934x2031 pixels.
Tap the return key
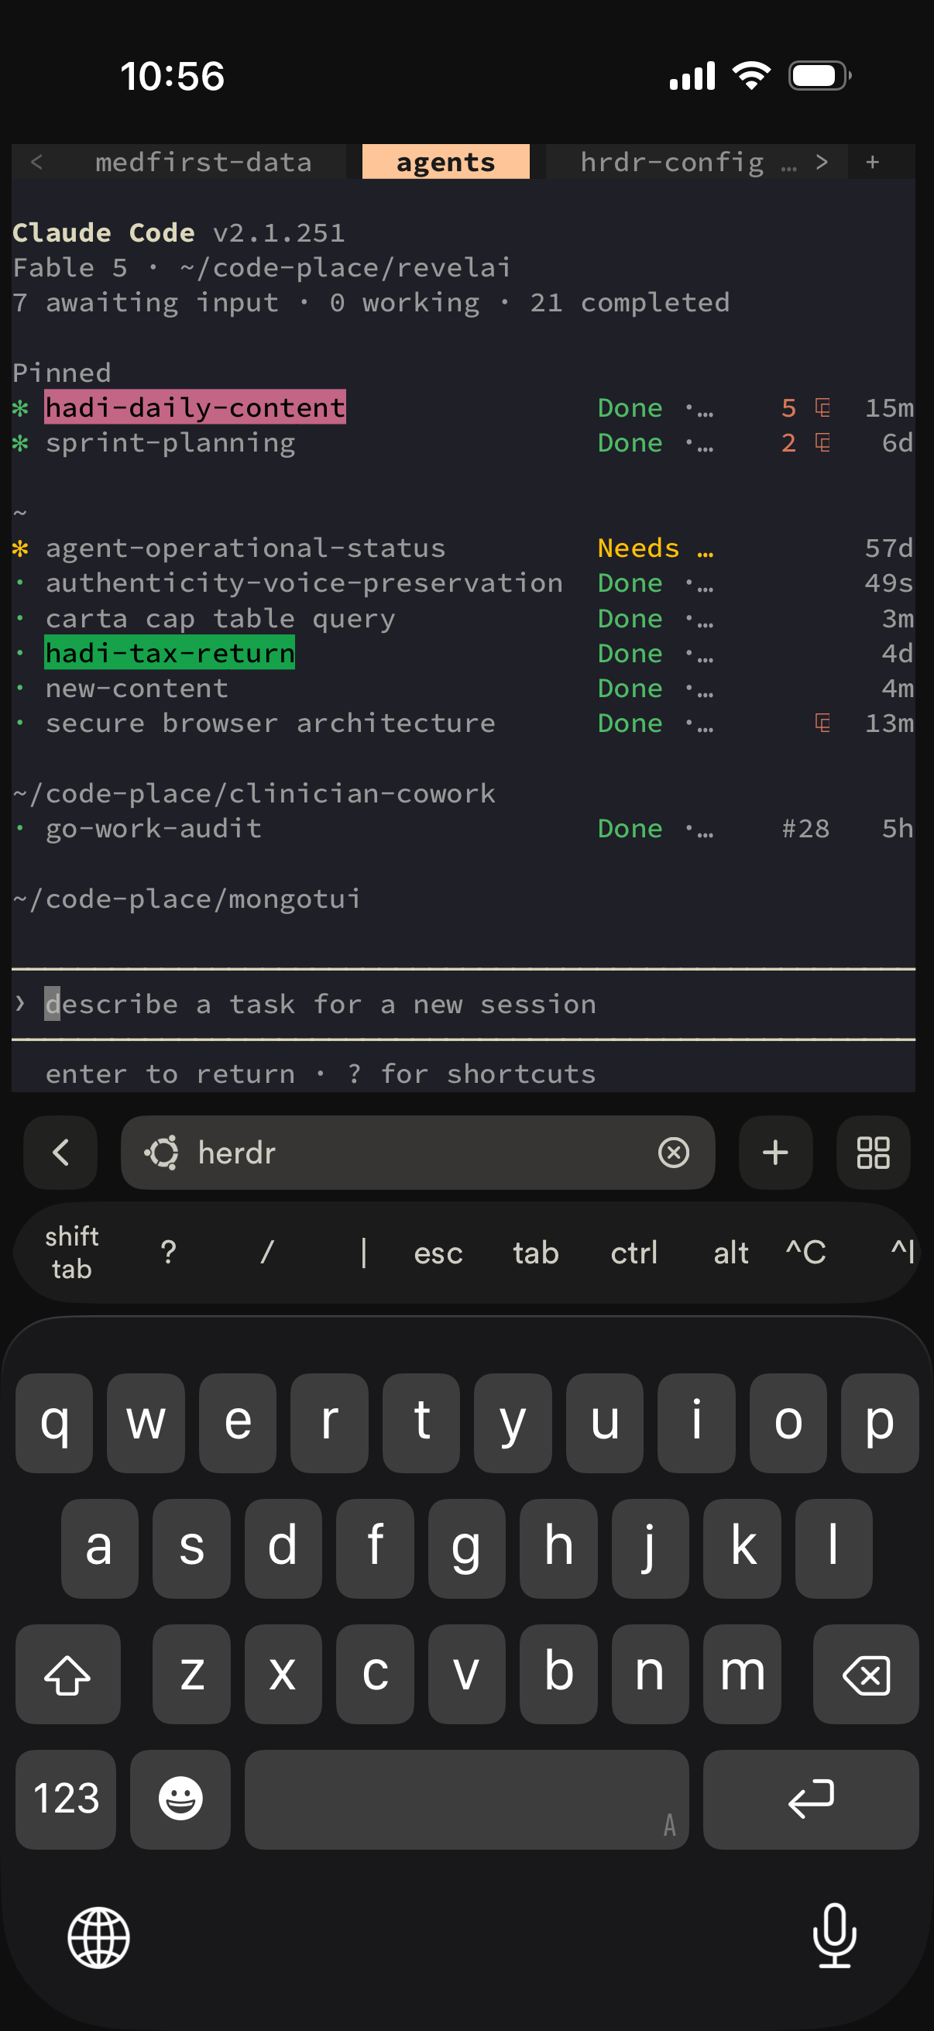[811, 1799]
